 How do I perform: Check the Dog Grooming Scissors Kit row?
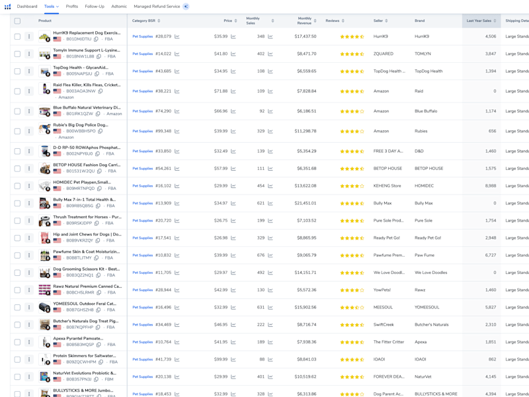[17, 273]
